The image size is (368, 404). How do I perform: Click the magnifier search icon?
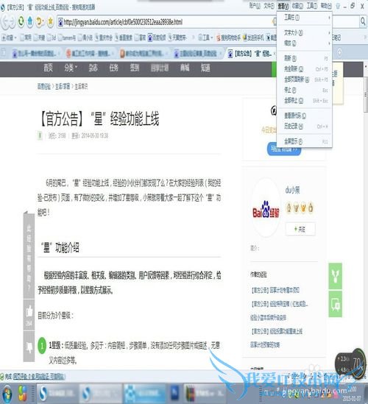[x=363, y=21]
